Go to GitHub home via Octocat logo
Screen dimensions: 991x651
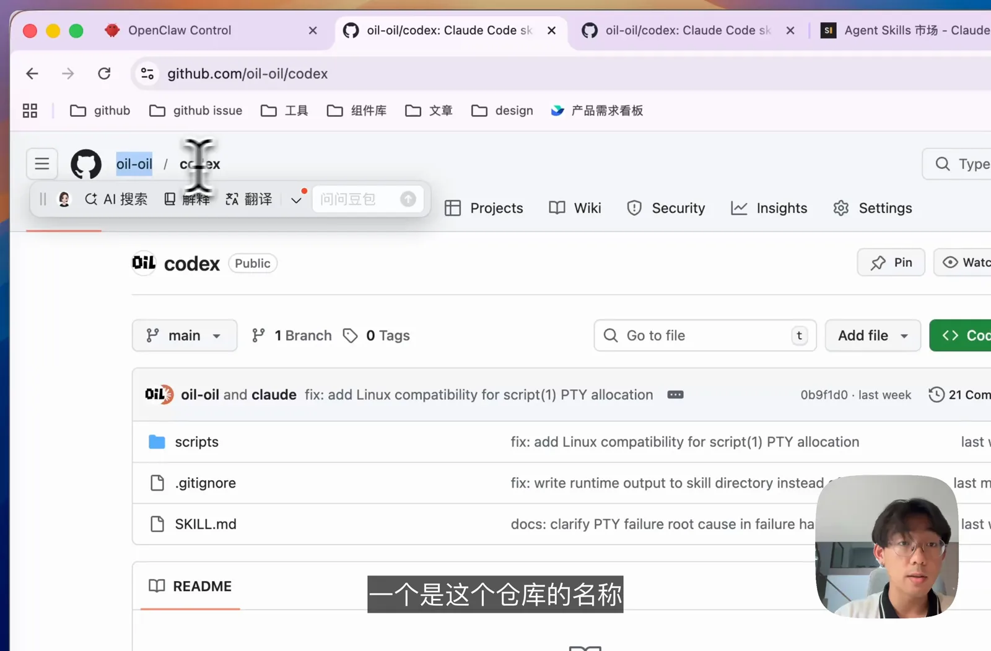(x=86, y=164)
